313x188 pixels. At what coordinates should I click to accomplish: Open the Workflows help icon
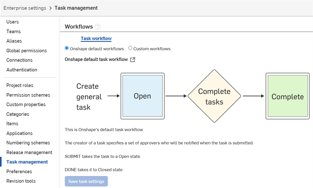coord(98,26)
